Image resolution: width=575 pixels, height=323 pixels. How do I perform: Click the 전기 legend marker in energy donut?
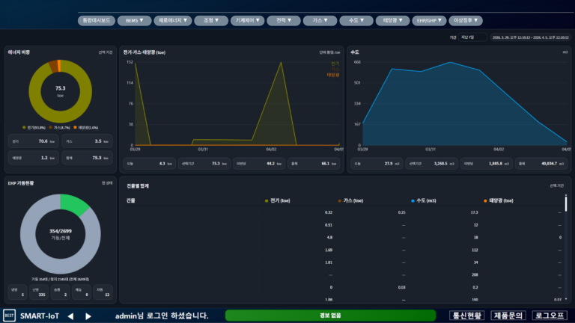[24, 127]
